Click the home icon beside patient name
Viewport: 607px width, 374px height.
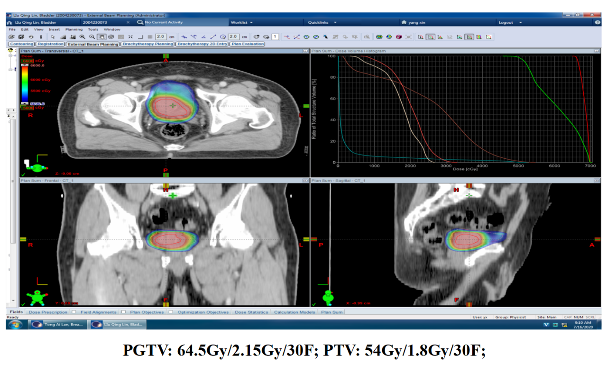pos(9,22)
